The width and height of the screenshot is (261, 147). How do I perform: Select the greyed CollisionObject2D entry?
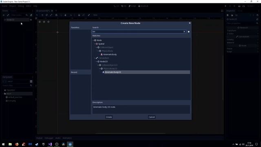tap(110, 65)
